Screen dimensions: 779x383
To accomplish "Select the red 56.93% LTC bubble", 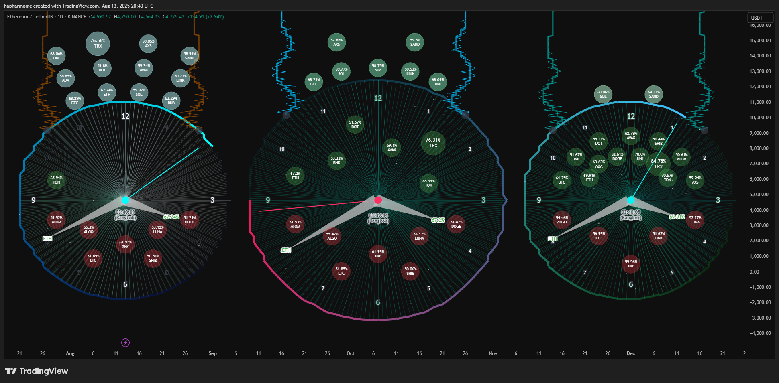I will pyautogui.click(x=599, y=236).
